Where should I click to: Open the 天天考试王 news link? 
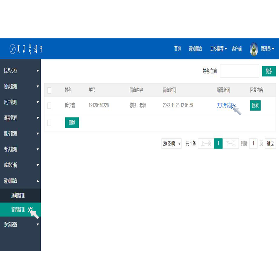click(225, 105)
